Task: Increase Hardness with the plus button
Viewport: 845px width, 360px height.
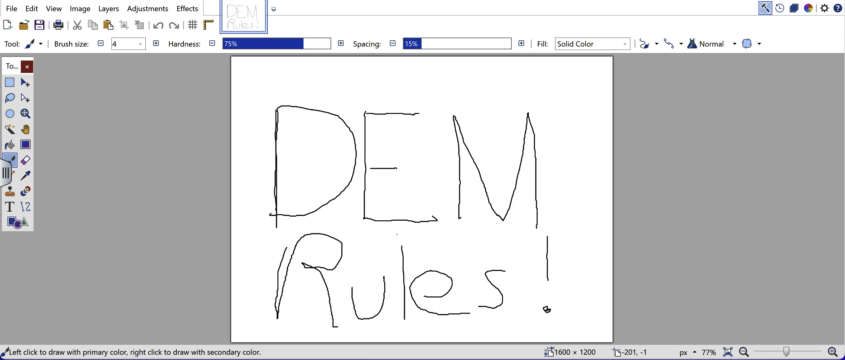Action: [341, 43]
